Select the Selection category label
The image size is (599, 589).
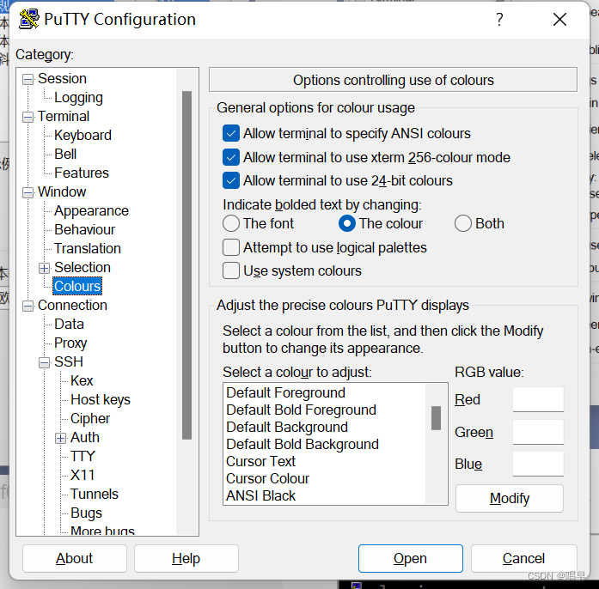(x=83, y=267)
